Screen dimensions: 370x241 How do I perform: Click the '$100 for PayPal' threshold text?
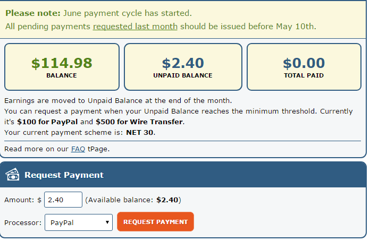point(47,122)
